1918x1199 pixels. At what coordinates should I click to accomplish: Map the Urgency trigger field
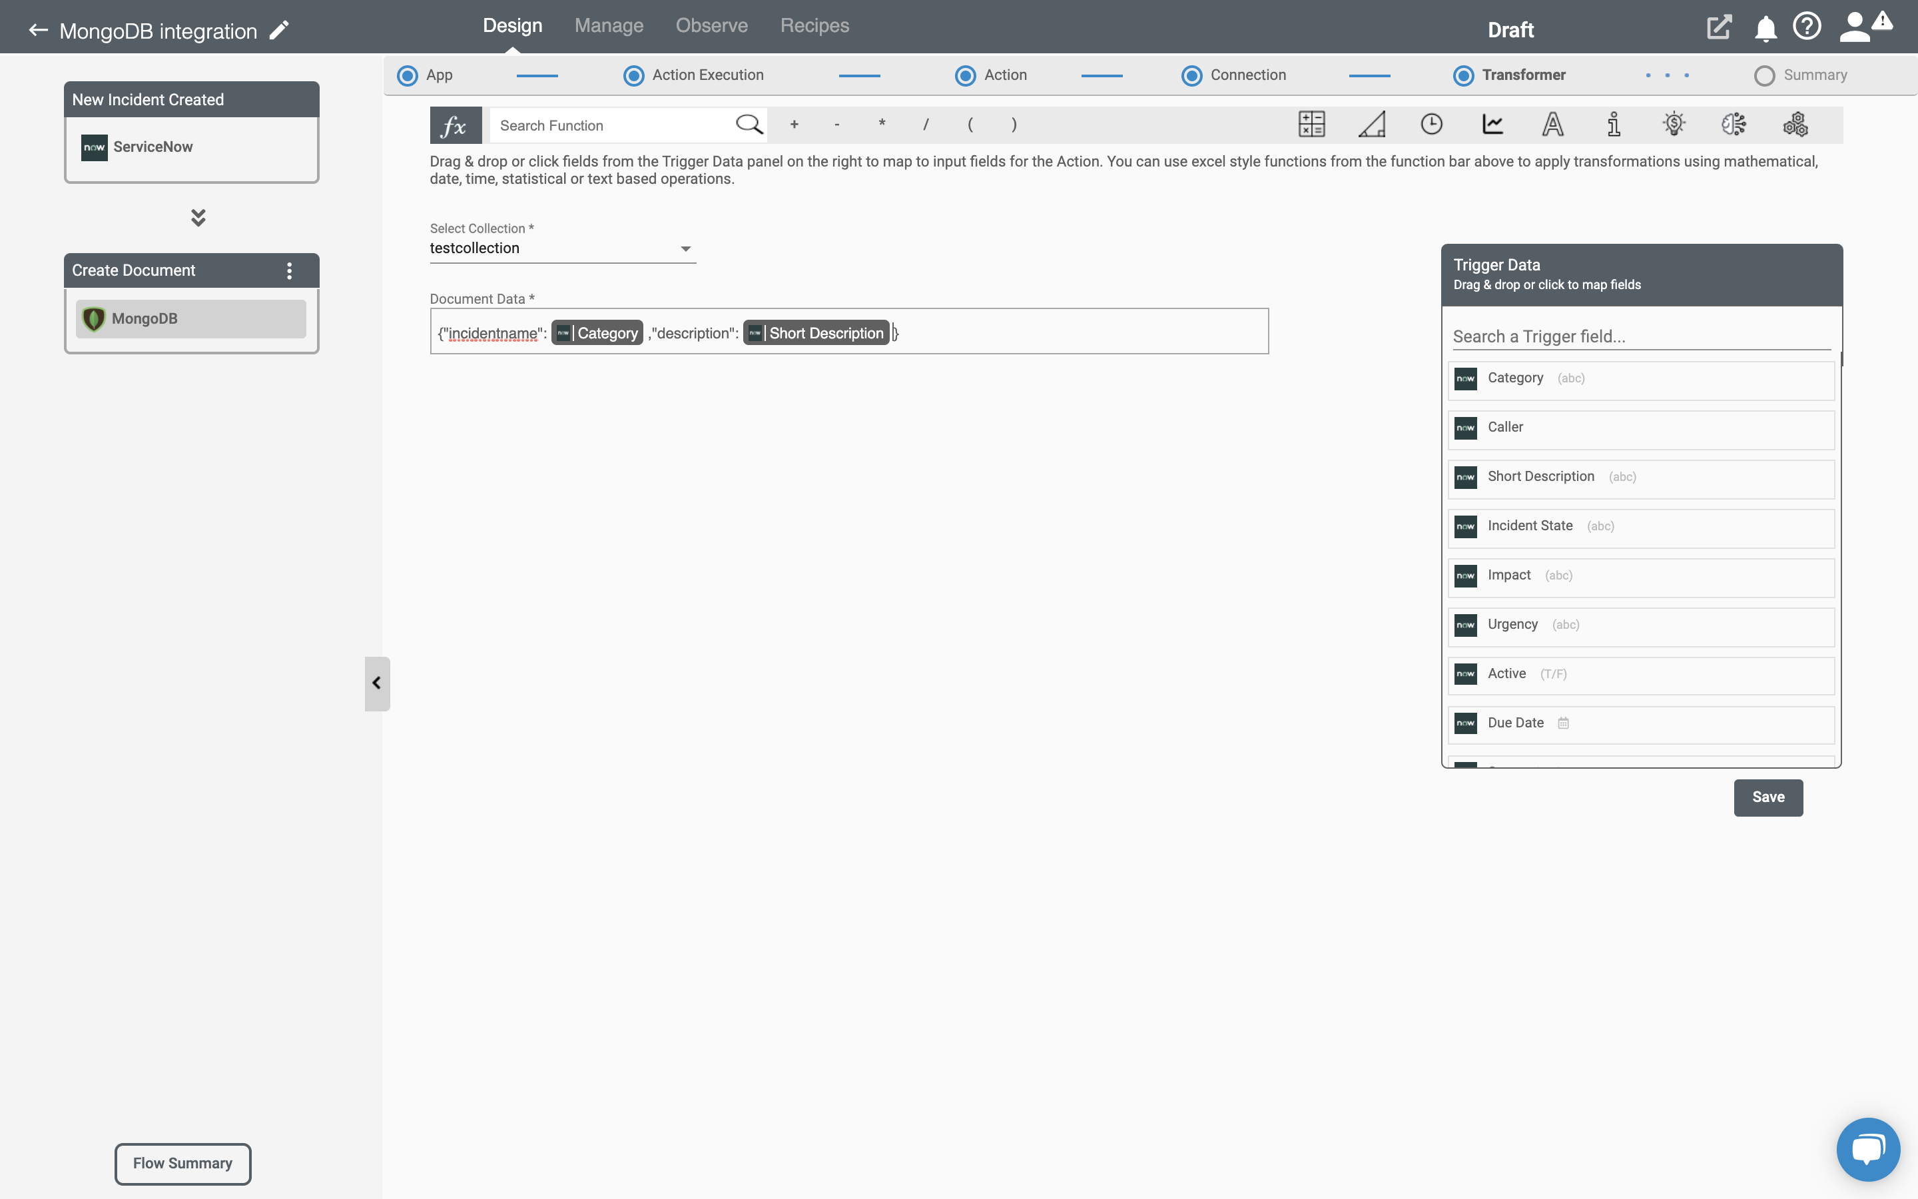pyautogui.click(x=1640, y=626)
